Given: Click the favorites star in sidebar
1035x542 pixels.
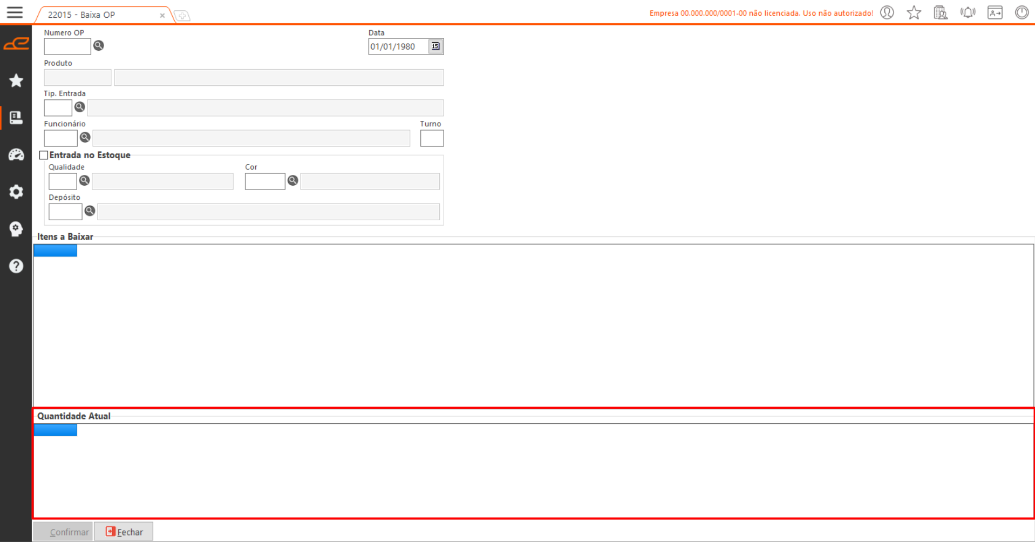Looking at the screenshot, I should tap(16, 80).
